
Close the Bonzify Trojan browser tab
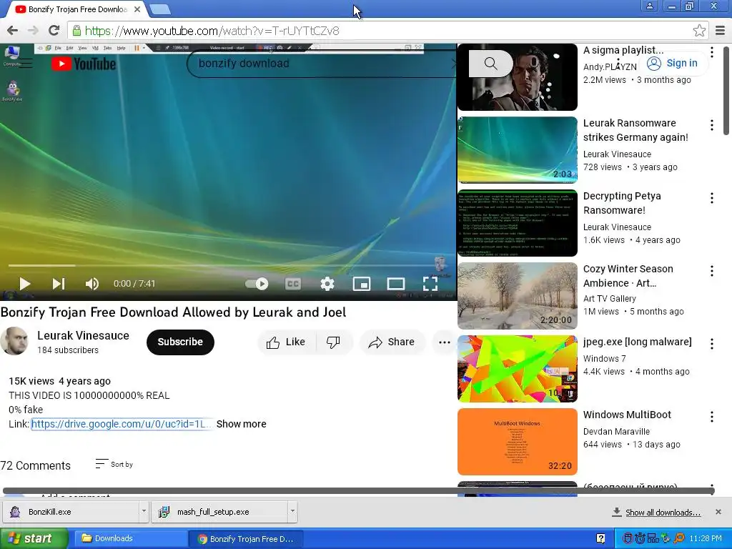click(x=137, y=9)
